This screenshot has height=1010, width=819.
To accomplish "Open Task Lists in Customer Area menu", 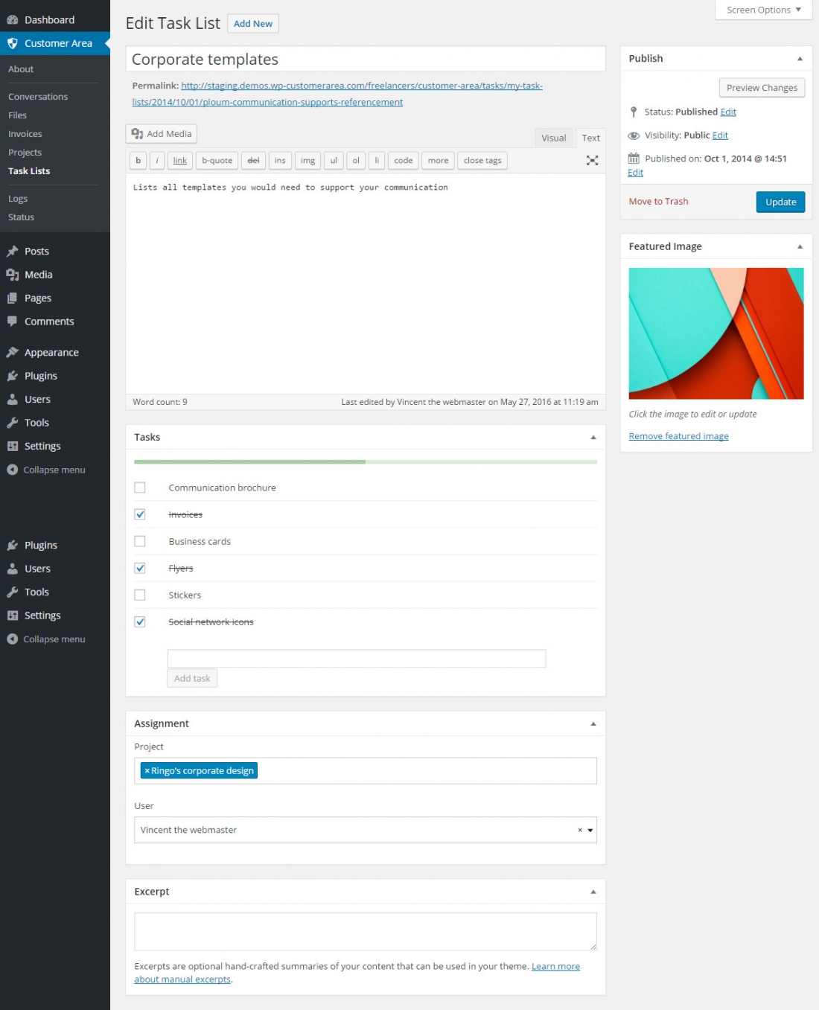I will click(29, 170).
